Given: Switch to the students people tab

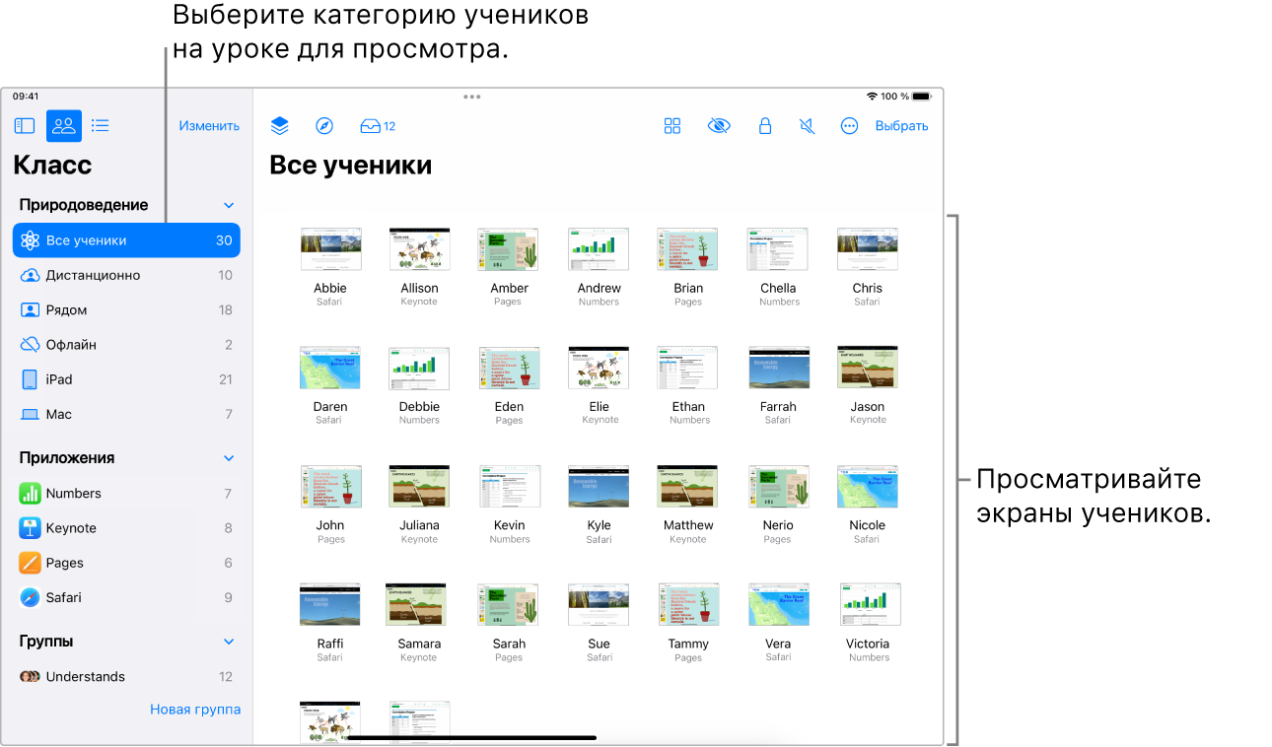Looking at the screenshot, I should pyautogui.click(x=62, y=125).
